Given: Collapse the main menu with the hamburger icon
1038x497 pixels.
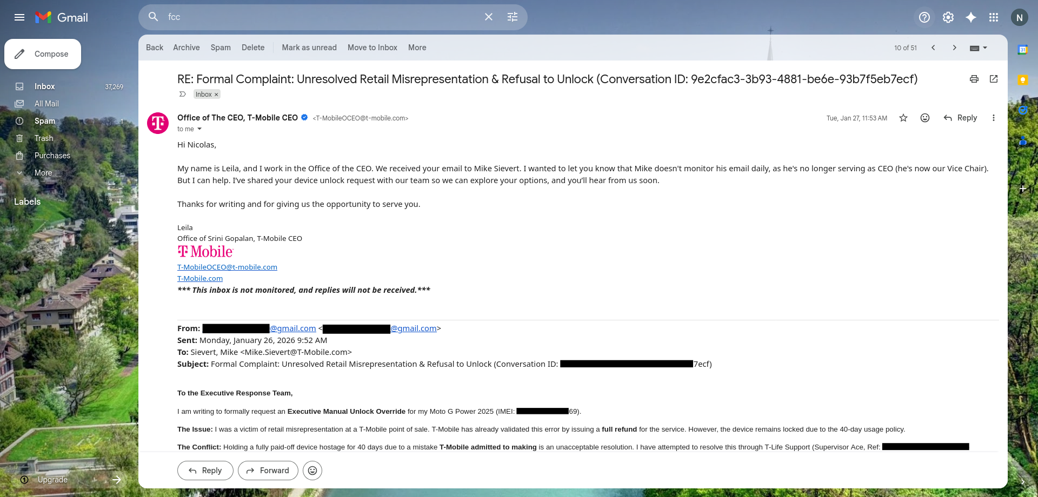Looking at the screenshot, I should point(19,17).
